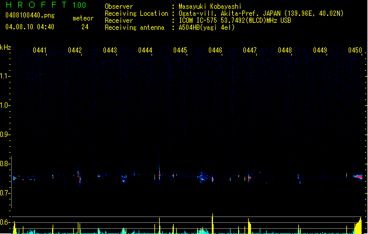Image resolution: width=368 pixels, height=234 pixels.
Task: Click the 0446 time marker
Action: tap(215, 50)
